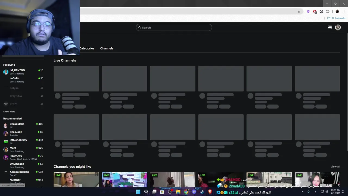Screen dimensions: 348x196
Task: Show hidden system tray icons
Action: (x=303, y=192)
